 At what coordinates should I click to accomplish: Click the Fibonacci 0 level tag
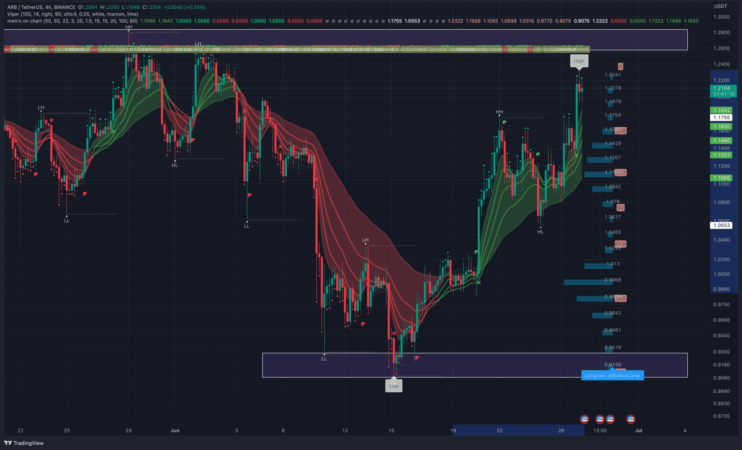pyautogui.click(x=620, y=67)
